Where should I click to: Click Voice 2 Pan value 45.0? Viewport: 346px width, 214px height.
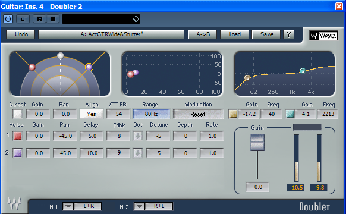click(65, 153)
